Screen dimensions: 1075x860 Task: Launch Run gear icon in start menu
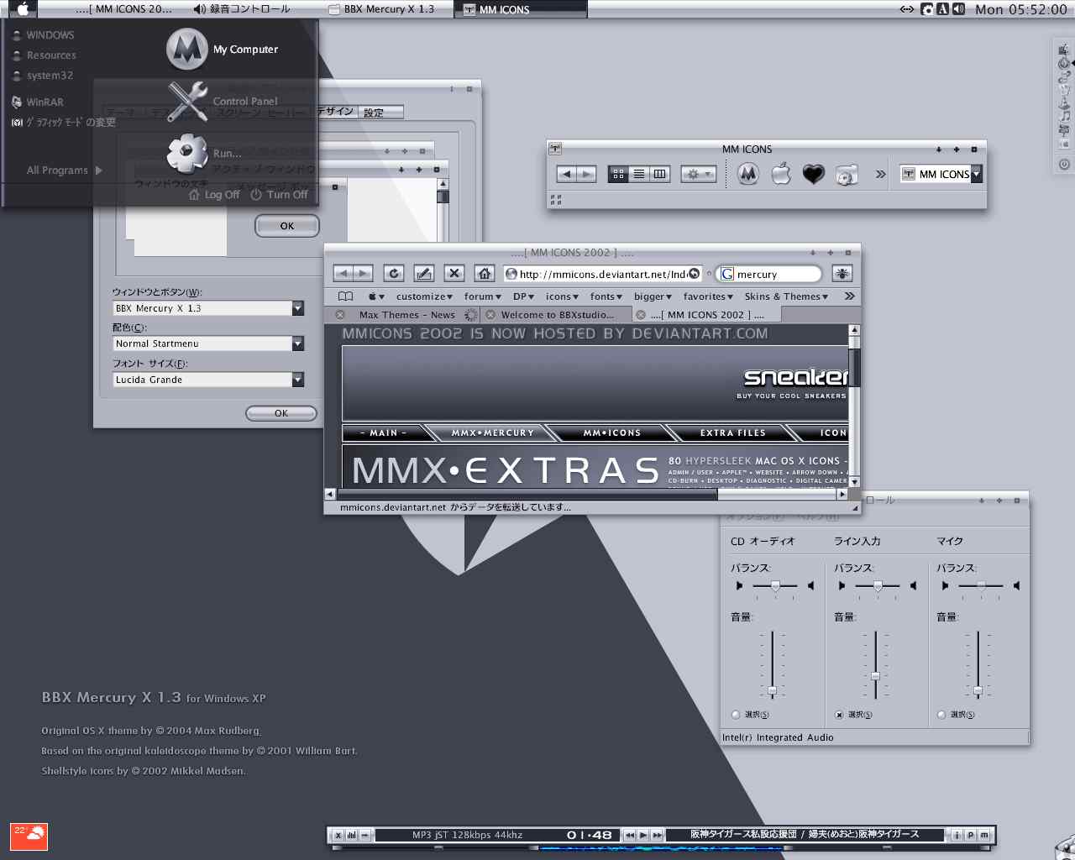[x=187, y=153]
